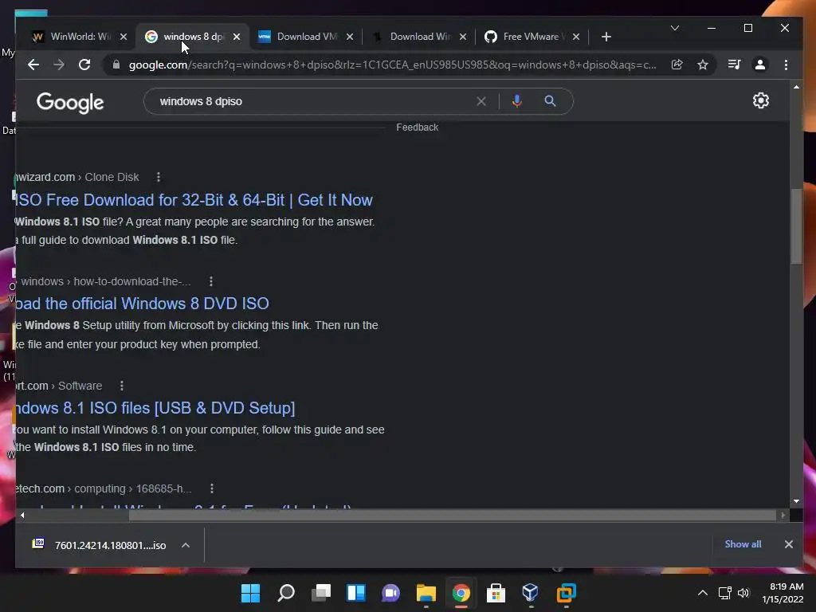The height and width of the screenshot is (612, 816).
Task: Click the Feedback link
Action: tap(418, 127)
